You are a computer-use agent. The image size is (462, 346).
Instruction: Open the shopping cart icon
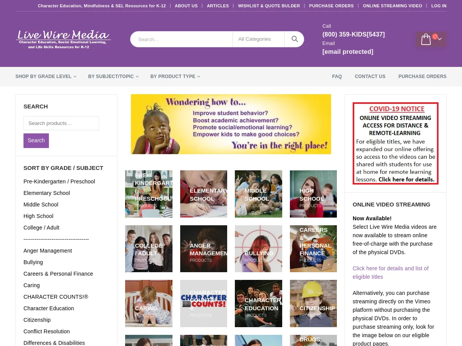tap(426, 39)
